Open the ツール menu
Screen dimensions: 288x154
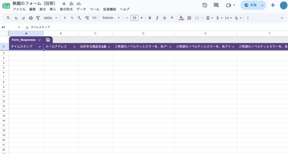tap(94, 9)
